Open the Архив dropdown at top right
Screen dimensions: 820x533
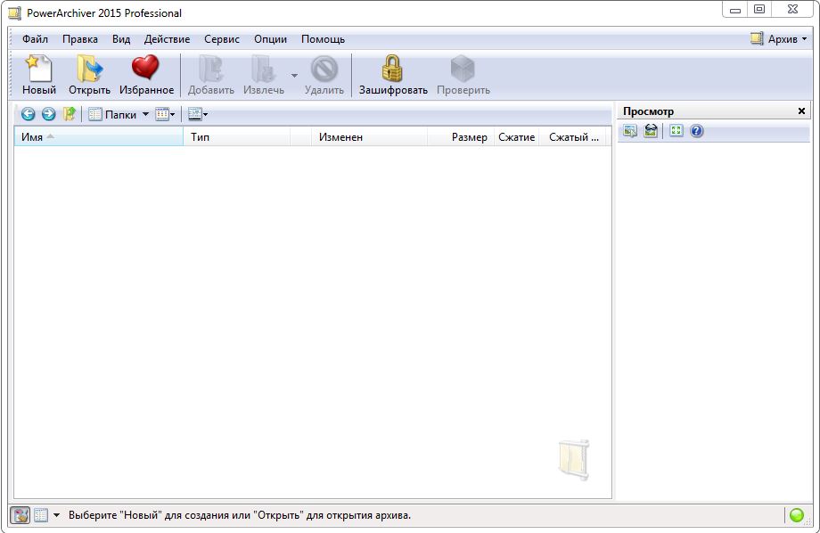coord(779,38)
